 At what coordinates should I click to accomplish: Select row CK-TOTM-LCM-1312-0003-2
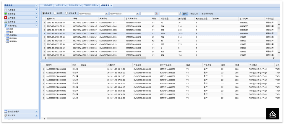[159, 41]
